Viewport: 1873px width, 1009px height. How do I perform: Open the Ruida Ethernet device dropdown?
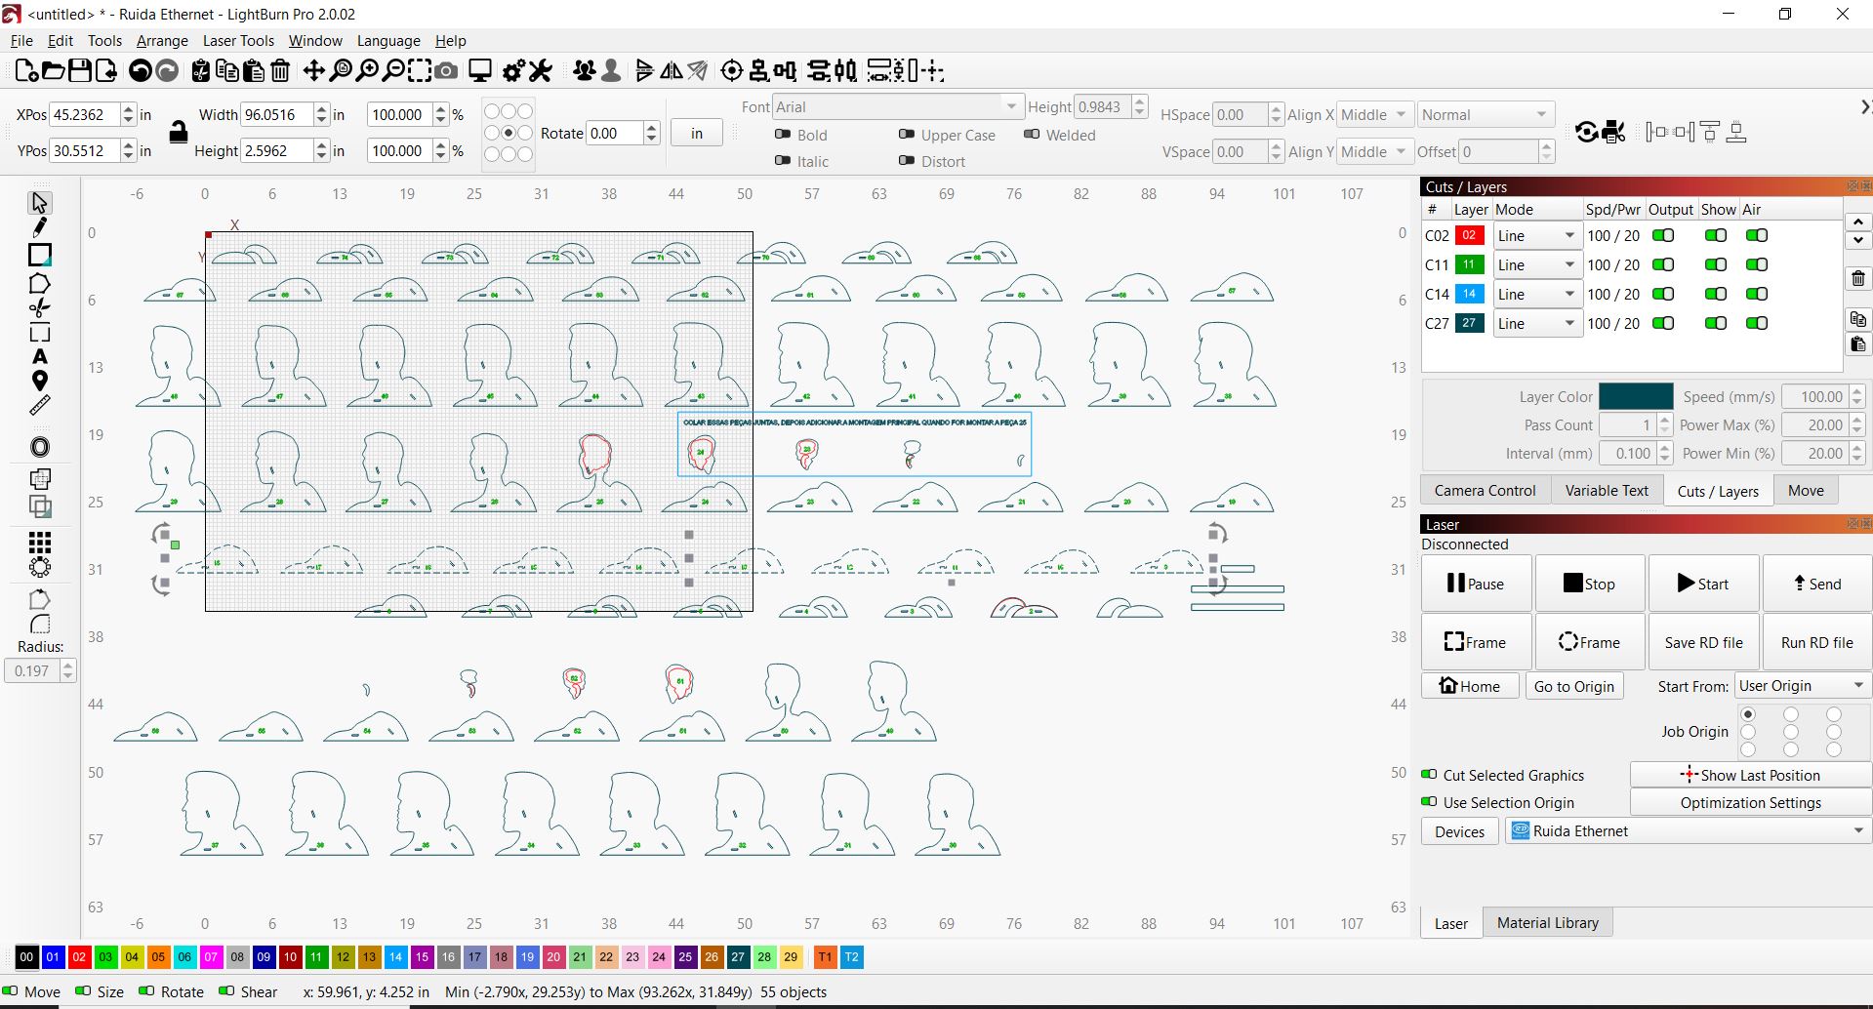coord(1687,831)
